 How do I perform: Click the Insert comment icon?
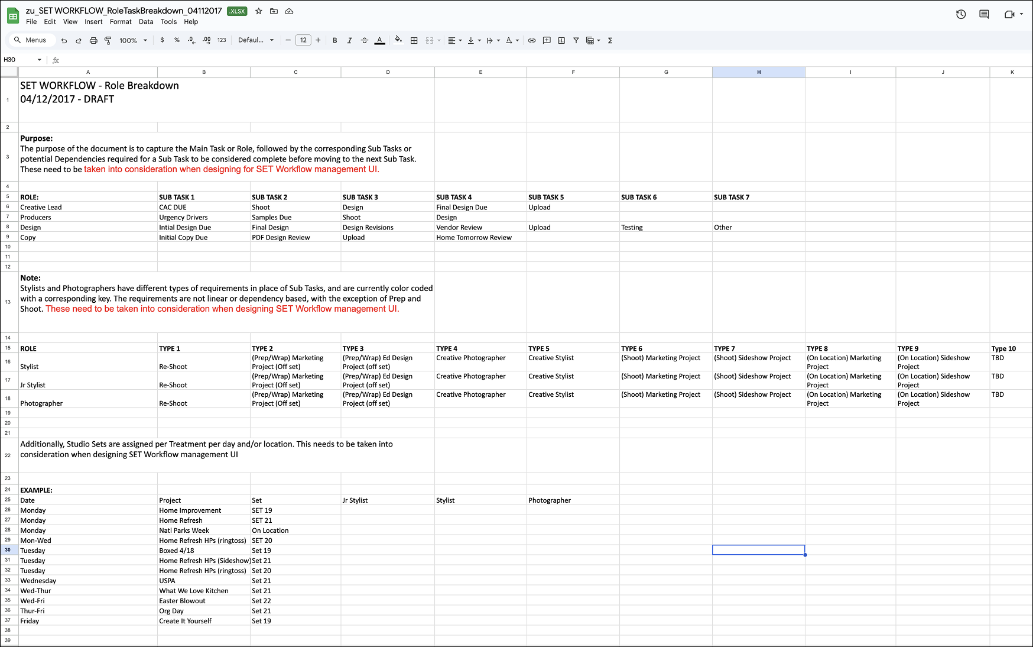[547, 40]
